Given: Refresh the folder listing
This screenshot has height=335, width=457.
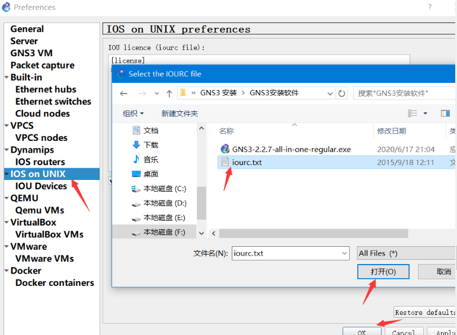Looking at the screenshot, I should 341,94.
